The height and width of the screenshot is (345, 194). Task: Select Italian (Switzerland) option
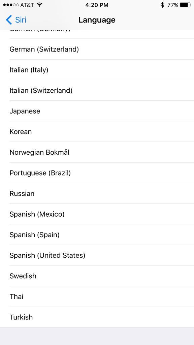coord(97,90)
